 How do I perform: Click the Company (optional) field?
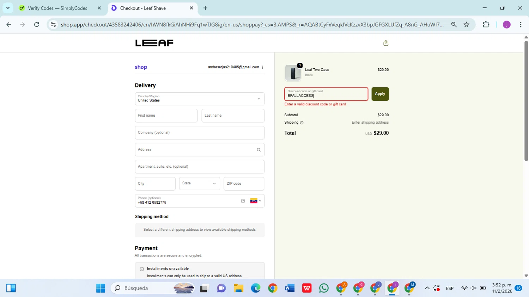pyautogui.click(x=200, y=132)
